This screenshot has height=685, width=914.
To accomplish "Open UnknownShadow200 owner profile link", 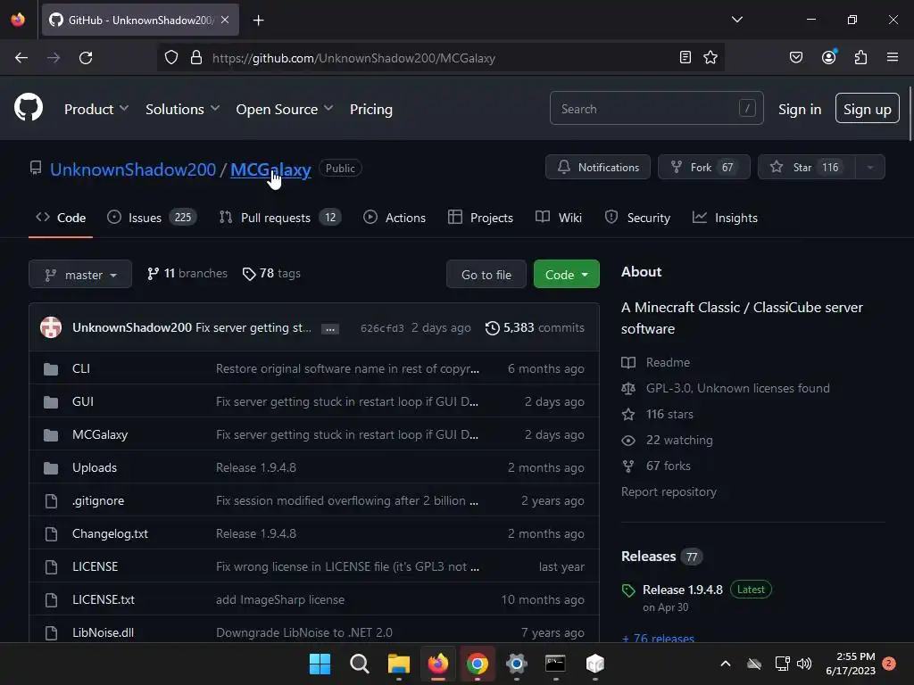I will coord(133,169).
